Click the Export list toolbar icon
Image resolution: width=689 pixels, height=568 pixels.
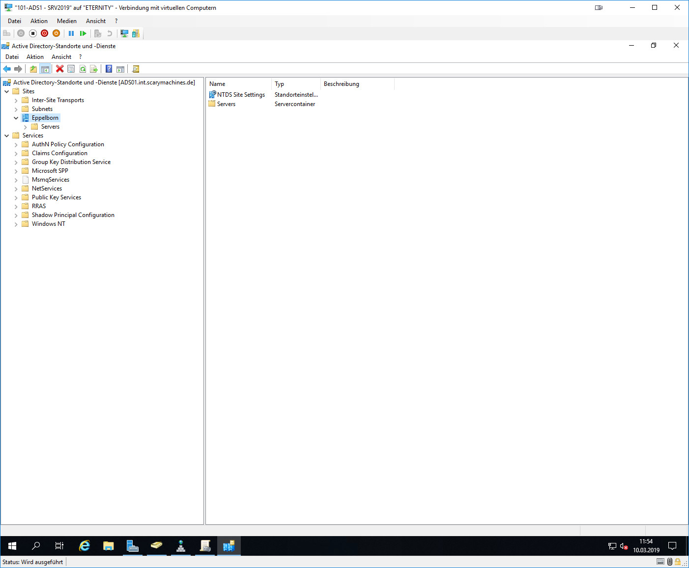point(94,69)
